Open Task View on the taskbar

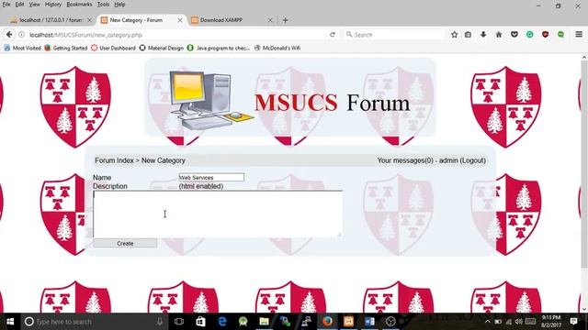[179, 322]
